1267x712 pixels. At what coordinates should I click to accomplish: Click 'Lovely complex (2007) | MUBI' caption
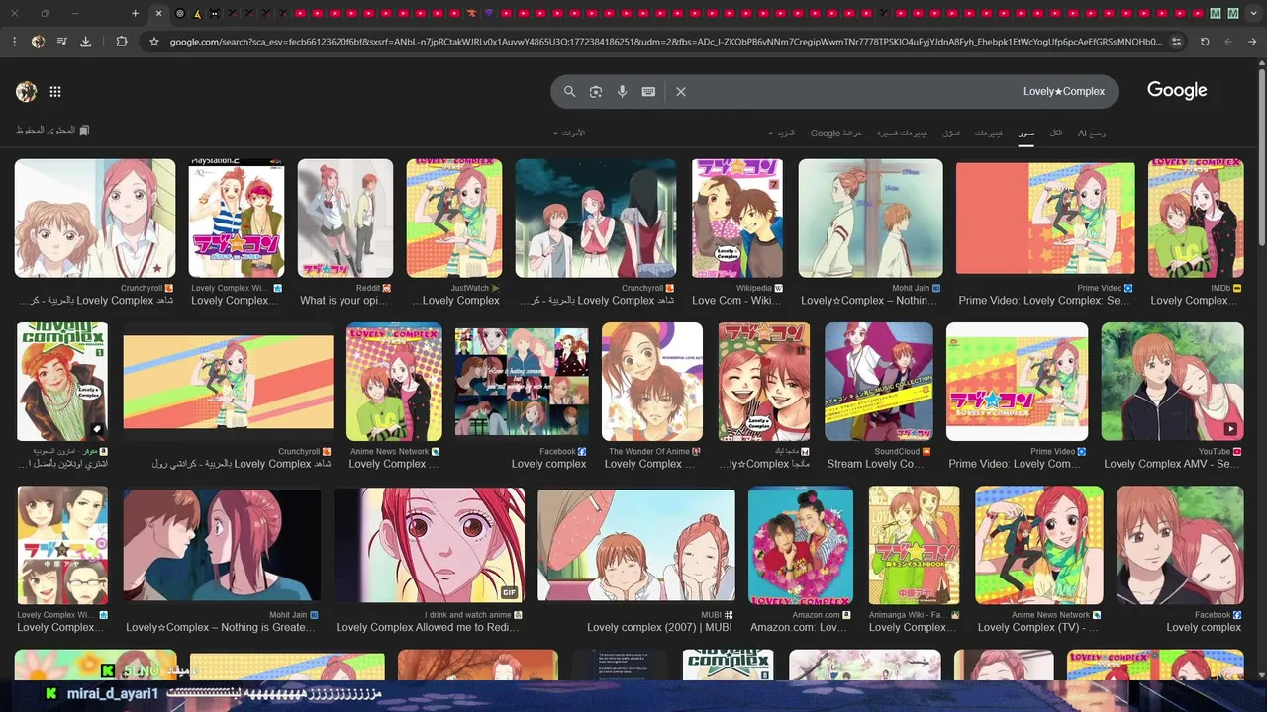659,627
